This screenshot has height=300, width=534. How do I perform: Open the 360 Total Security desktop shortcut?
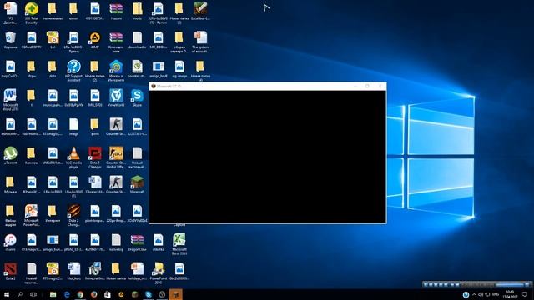coord(32,13)
